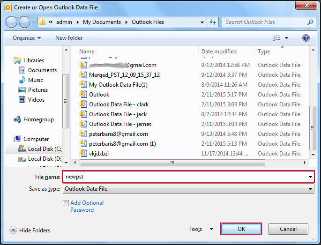Image resolution: width=321 pixels, height=245 pixels.
Task: Click the file list scroll down arrow
Action: click(313, 155)
